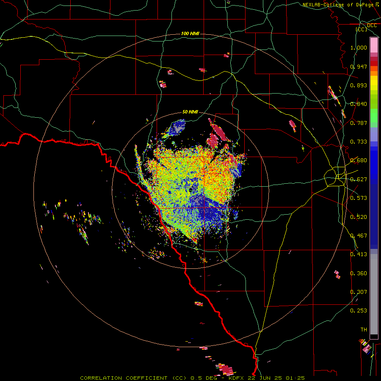
Task: Click the 0.733 color scale value
Action: (359, 142)
